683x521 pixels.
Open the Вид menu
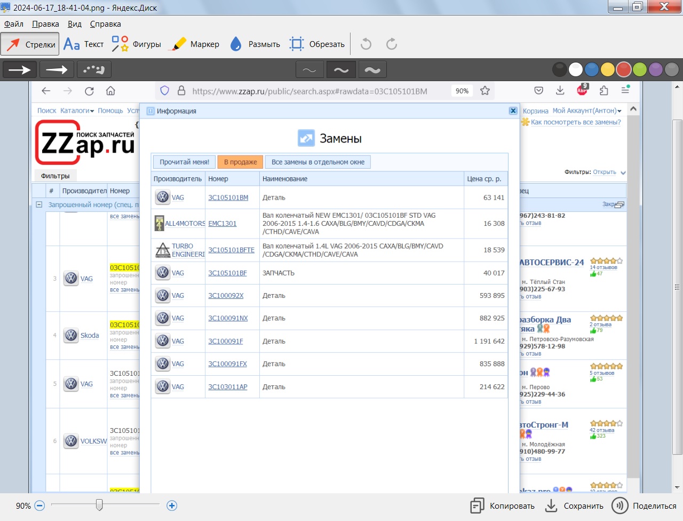point(75,24)
